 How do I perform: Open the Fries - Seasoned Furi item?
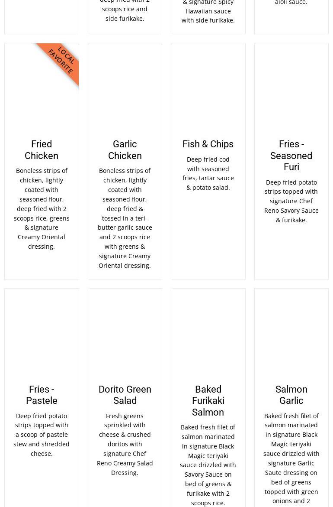tap(291, 156)
